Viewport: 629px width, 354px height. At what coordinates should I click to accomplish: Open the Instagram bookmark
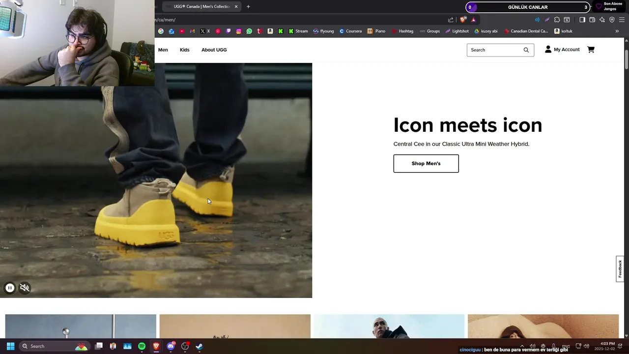239,31
